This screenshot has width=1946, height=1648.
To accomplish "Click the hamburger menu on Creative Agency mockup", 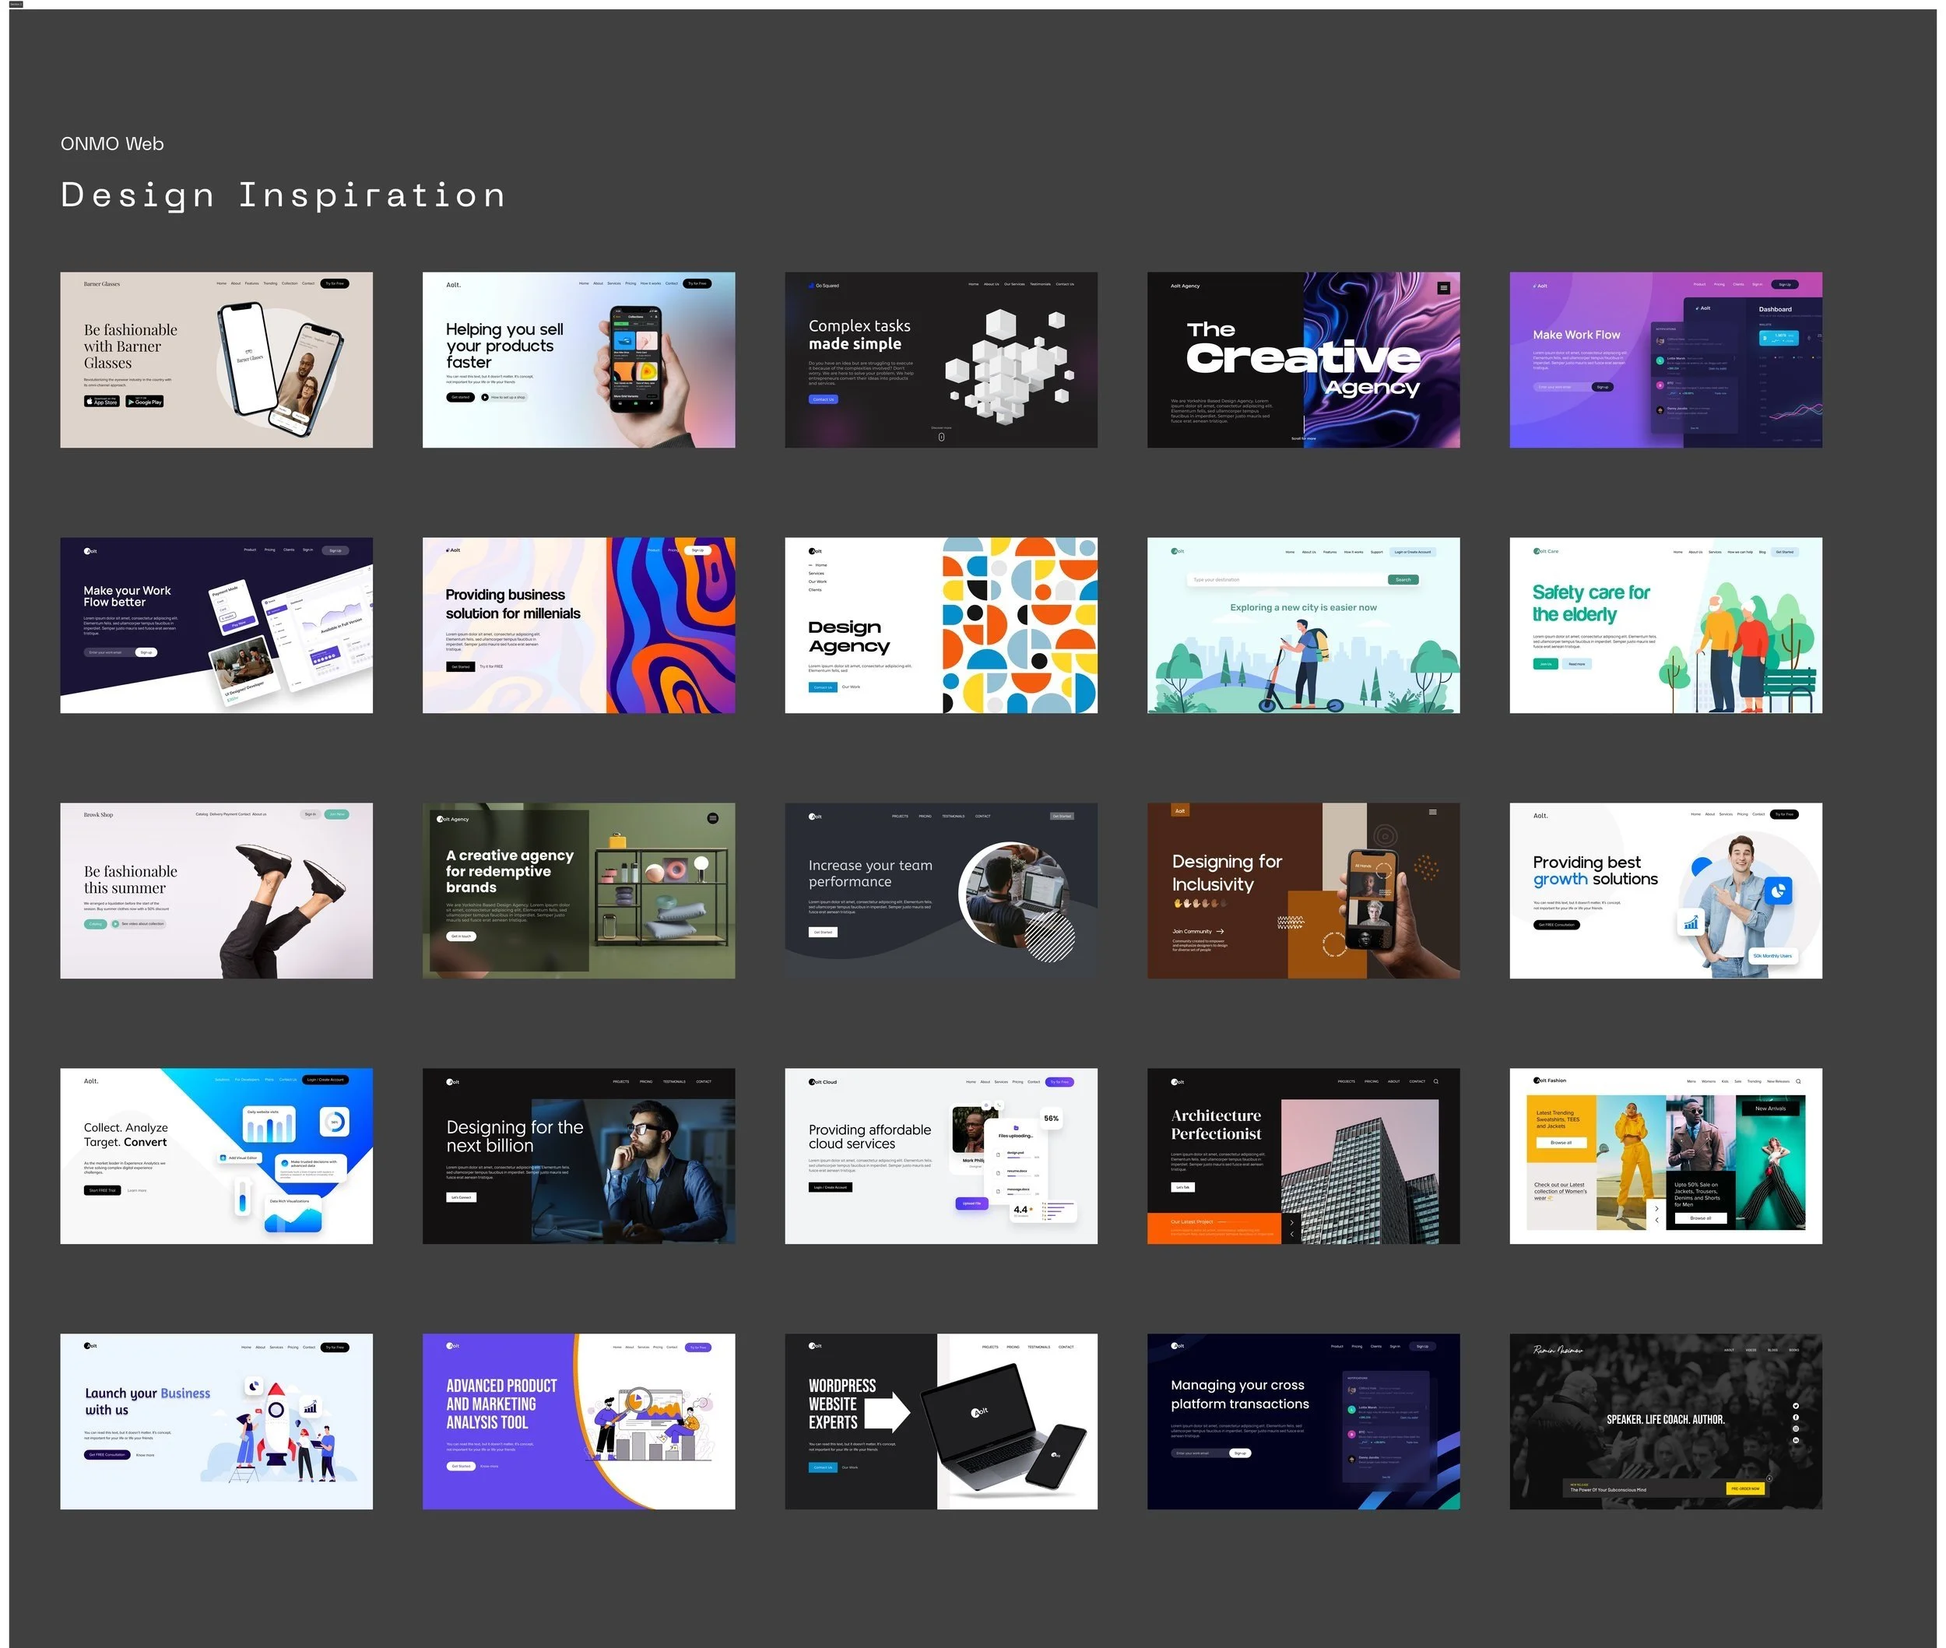I will 1442,288.
